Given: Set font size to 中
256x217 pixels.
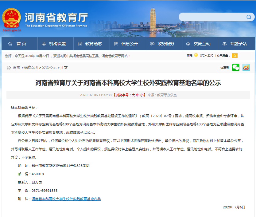Looking at the screenshot, I should click(138, 95).
